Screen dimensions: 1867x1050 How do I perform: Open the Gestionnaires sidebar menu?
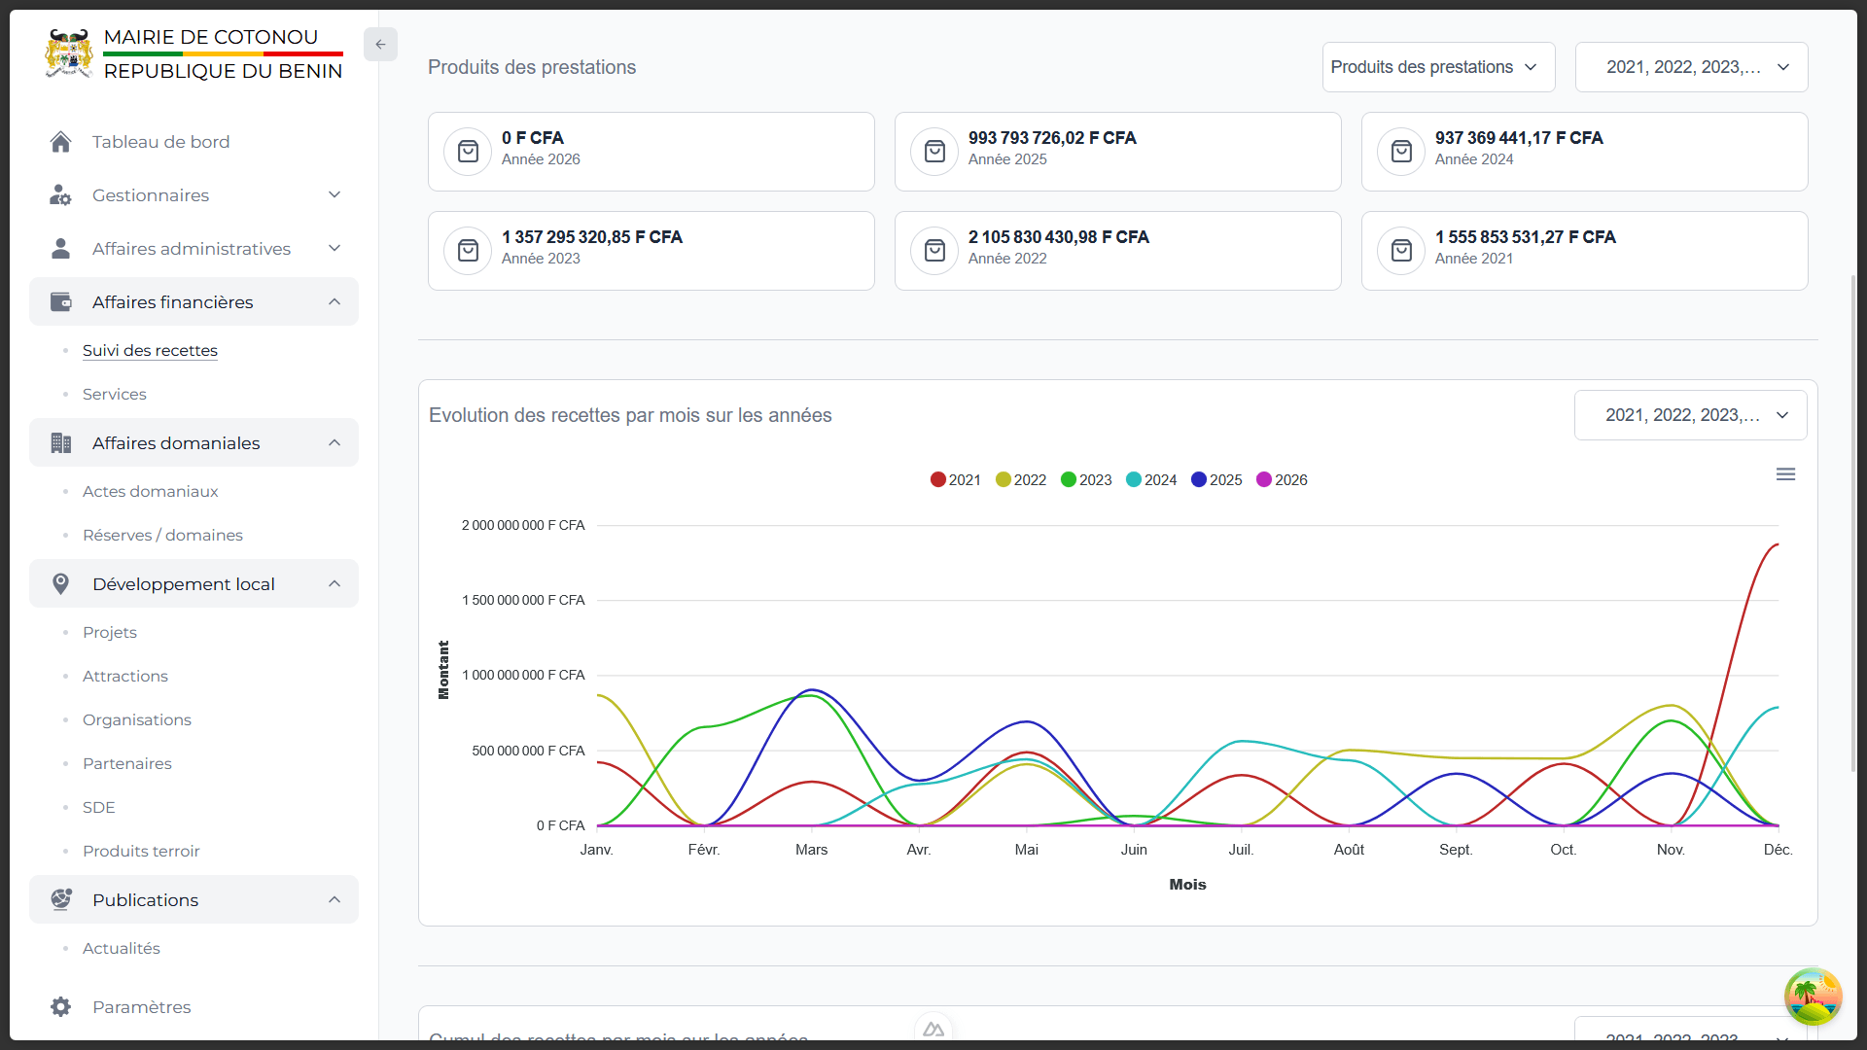(151, 194)
